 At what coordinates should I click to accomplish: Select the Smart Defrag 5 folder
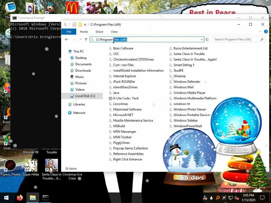184,65
